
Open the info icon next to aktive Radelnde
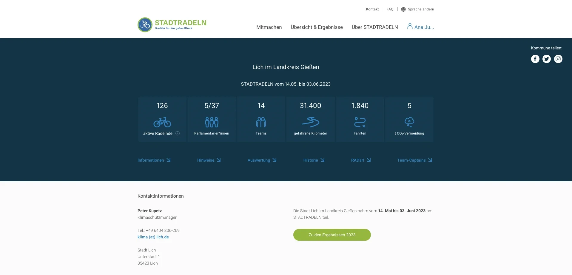point(178,134)
